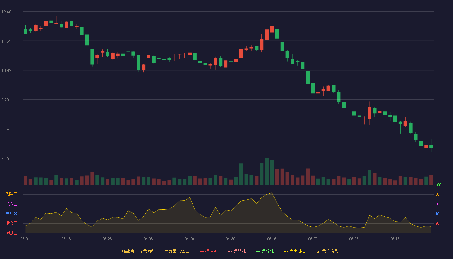This screenshot has width=453, height=259.
Task: Toggle the 强弱线 legend entry
Action: (237, 251)
